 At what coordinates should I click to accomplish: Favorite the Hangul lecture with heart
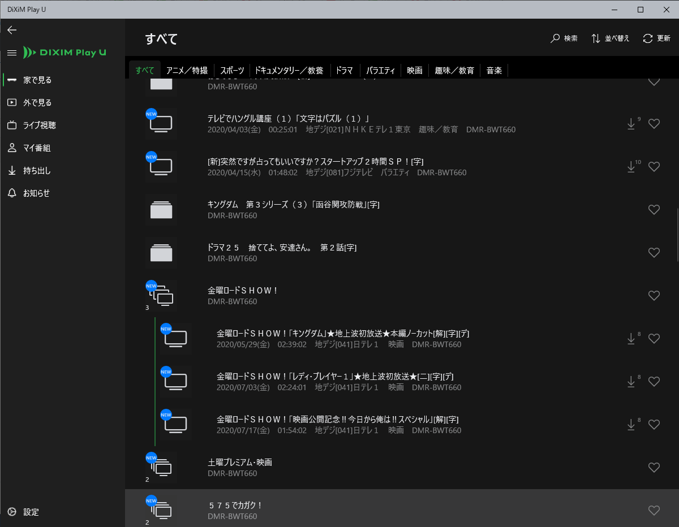654,124
